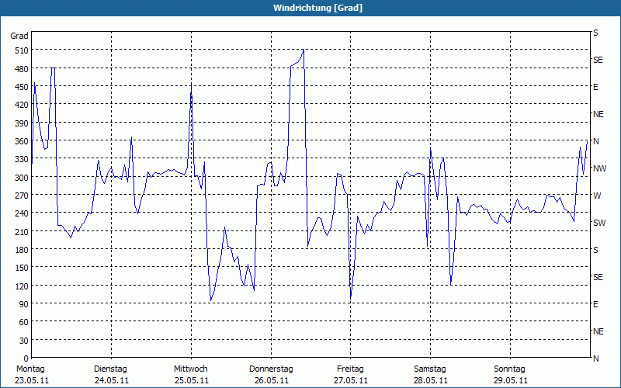Viewport: 621px width, 388px height.
Task: Select the 'NE' compass label beside the 30 gridline
Action: pyautogui.click(x=598, y=331)
